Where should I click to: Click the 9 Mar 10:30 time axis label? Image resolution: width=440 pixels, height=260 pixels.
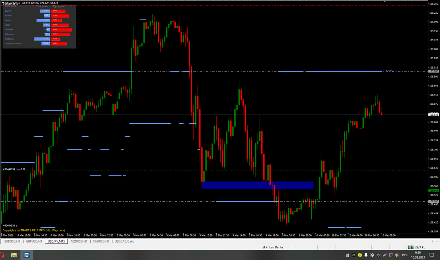[206, 235]
